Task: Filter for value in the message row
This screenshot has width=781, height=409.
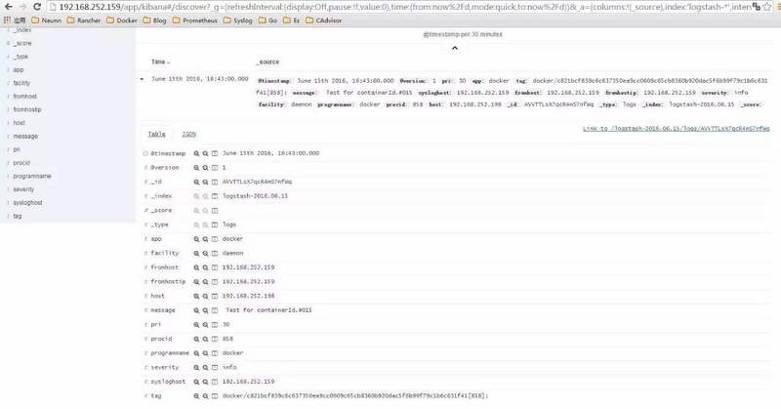Action: (196, 310)
